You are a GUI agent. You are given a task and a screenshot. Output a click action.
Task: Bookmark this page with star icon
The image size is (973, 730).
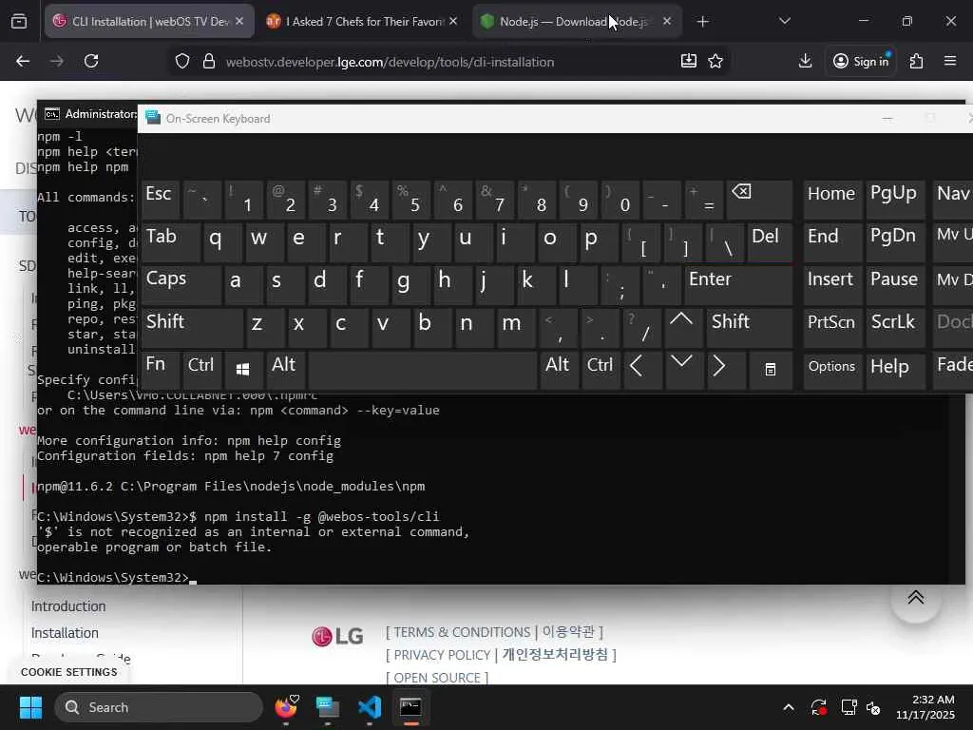(x=715, y=61)
